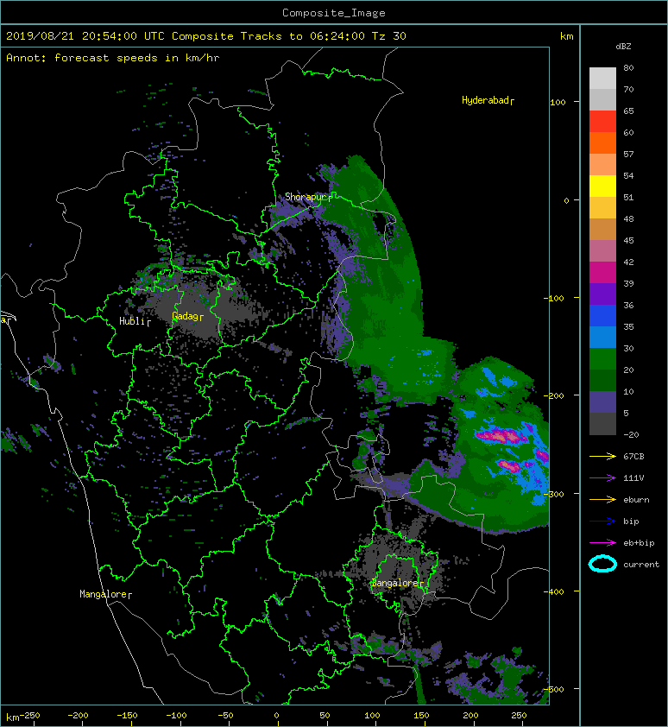Click the 51 dBZ gold swatch
The width and height of the screenshot is (668, 727).
[602, 208]
